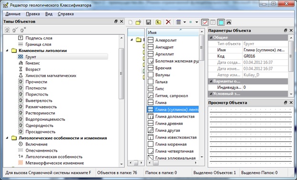
Task: Open the Справка menu
Action: (x=65, y=14)
